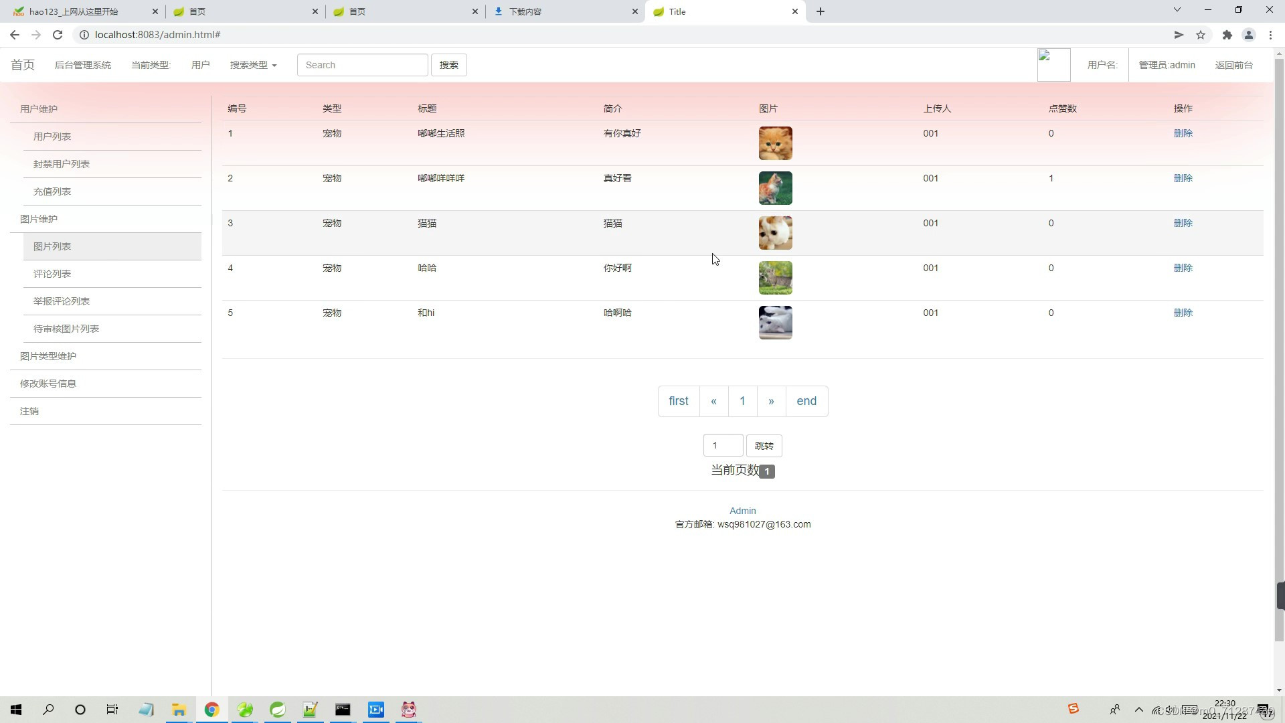1285x723 pixels.
Task: Open Chrome from the taskbar
Action: pos(211,710)
